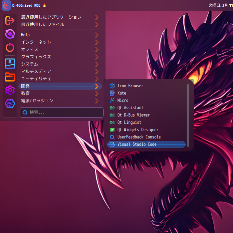Open the グラフィックス menu category
This screenshot has height=233, width=233.
tap(60, 57)
